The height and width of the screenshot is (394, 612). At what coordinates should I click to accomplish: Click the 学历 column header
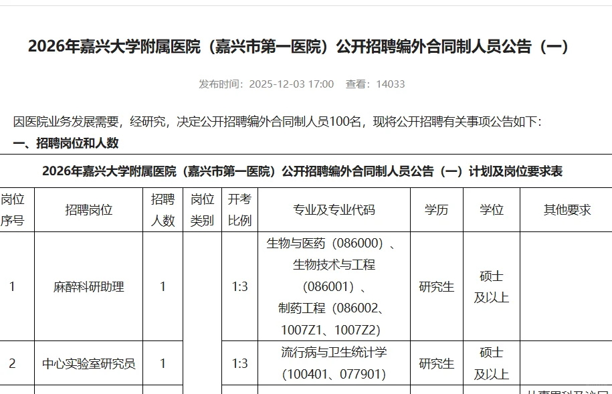click(436, 209)
